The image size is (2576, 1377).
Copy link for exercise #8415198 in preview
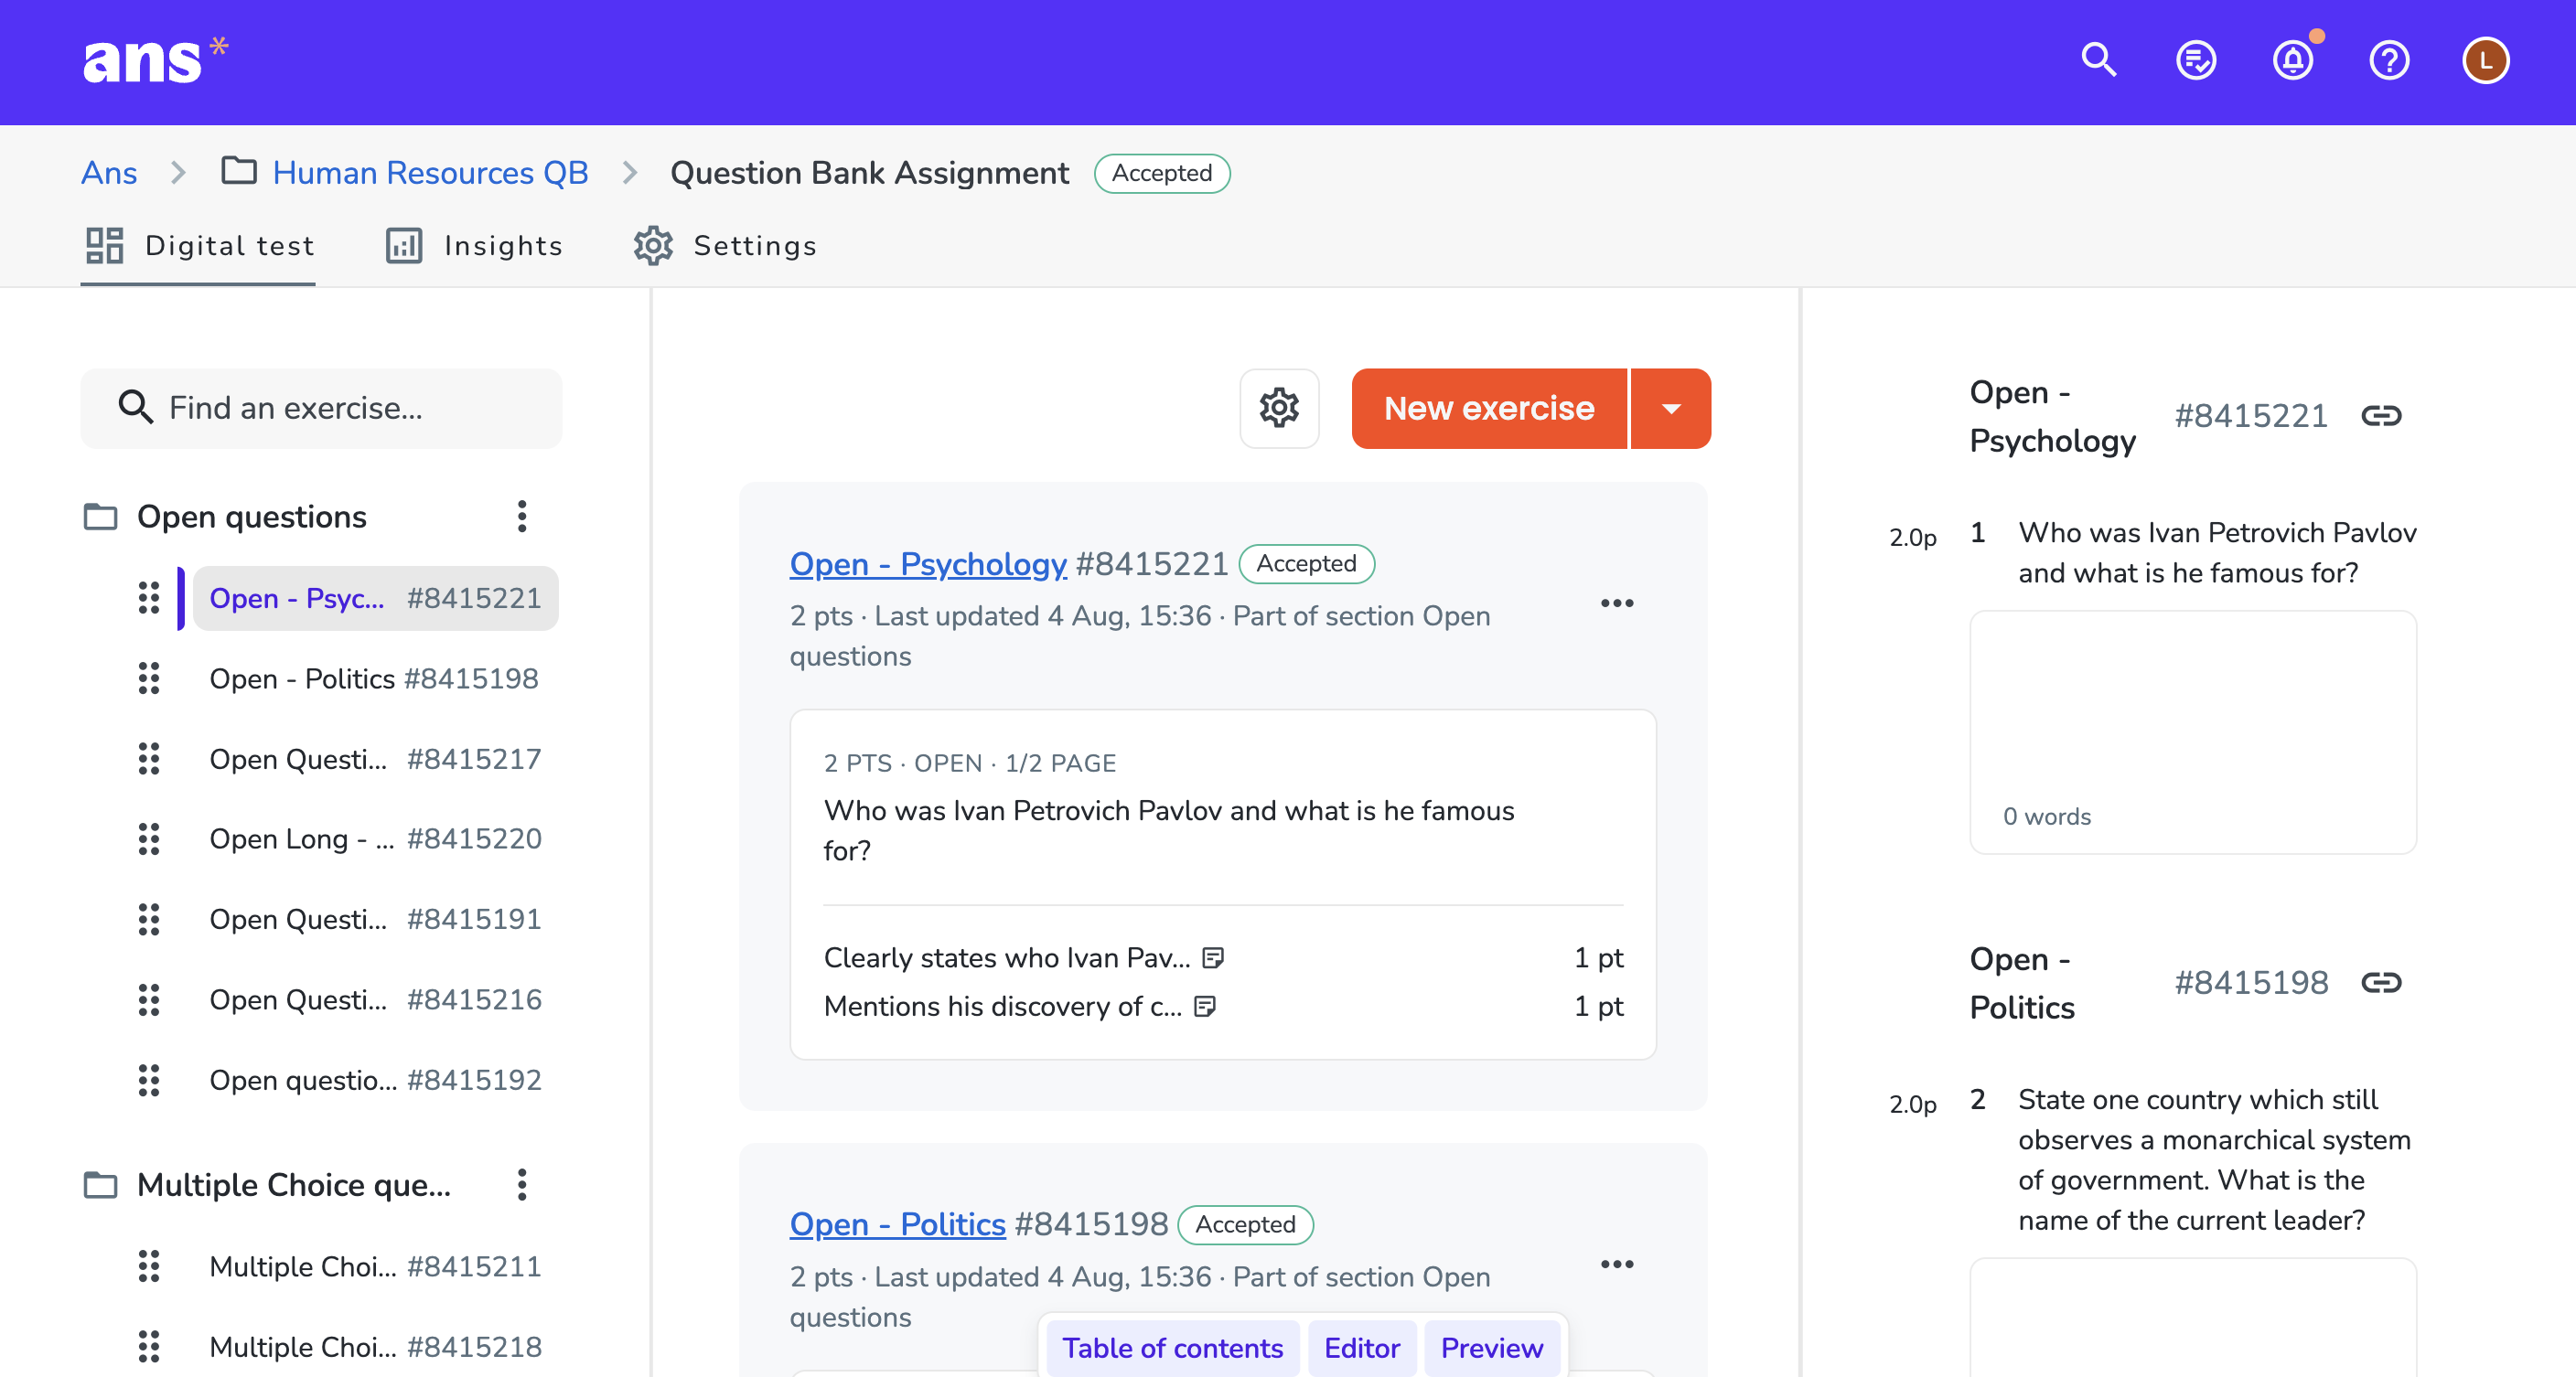(2381, 982)
